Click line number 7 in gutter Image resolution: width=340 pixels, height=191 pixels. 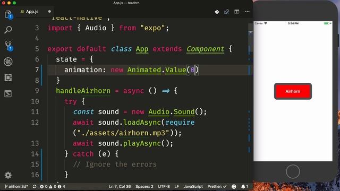(x=37, y=70)
